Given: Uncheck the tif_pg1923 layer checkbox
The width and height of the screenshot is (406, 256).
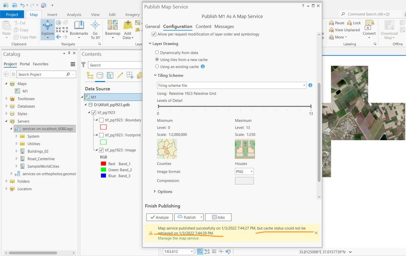Looking at the screenshot, I should tap(94, 112).
